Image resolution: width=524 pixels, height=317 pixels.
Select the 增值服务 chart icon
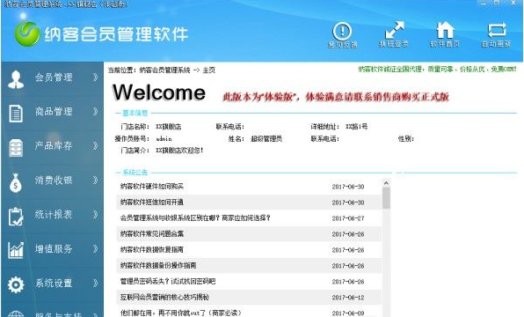click(16, 250)
